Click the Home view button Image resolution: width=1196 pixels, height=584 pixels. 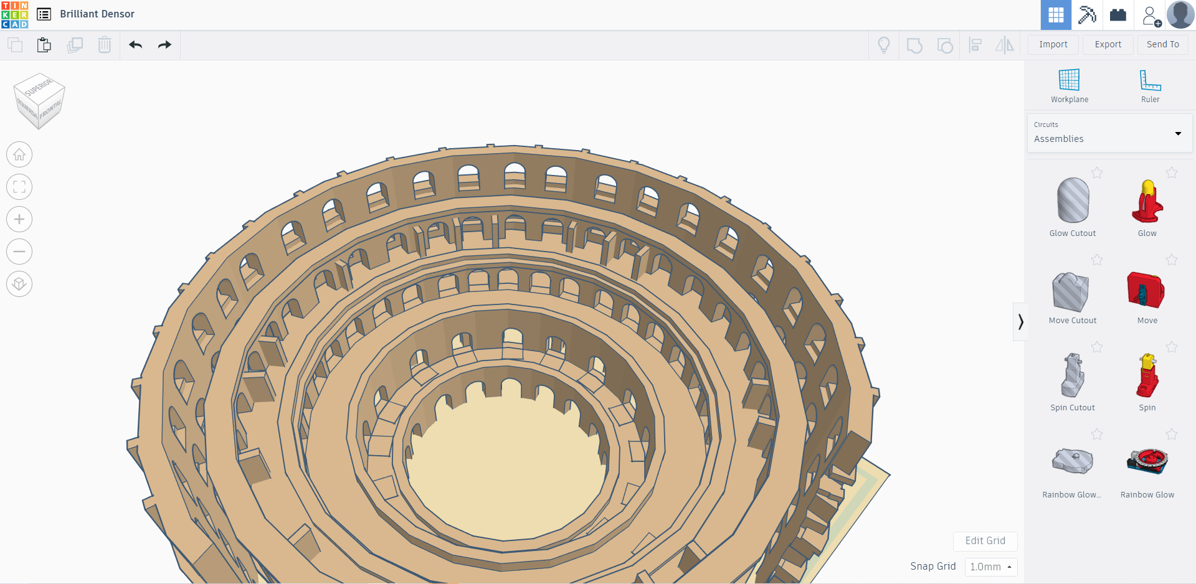[x=19, y=154]
